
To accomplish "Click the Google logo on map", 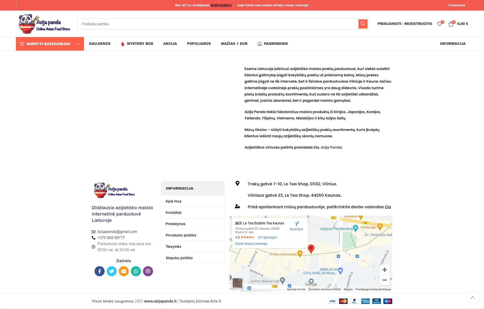I will click(x=311, y=284).
